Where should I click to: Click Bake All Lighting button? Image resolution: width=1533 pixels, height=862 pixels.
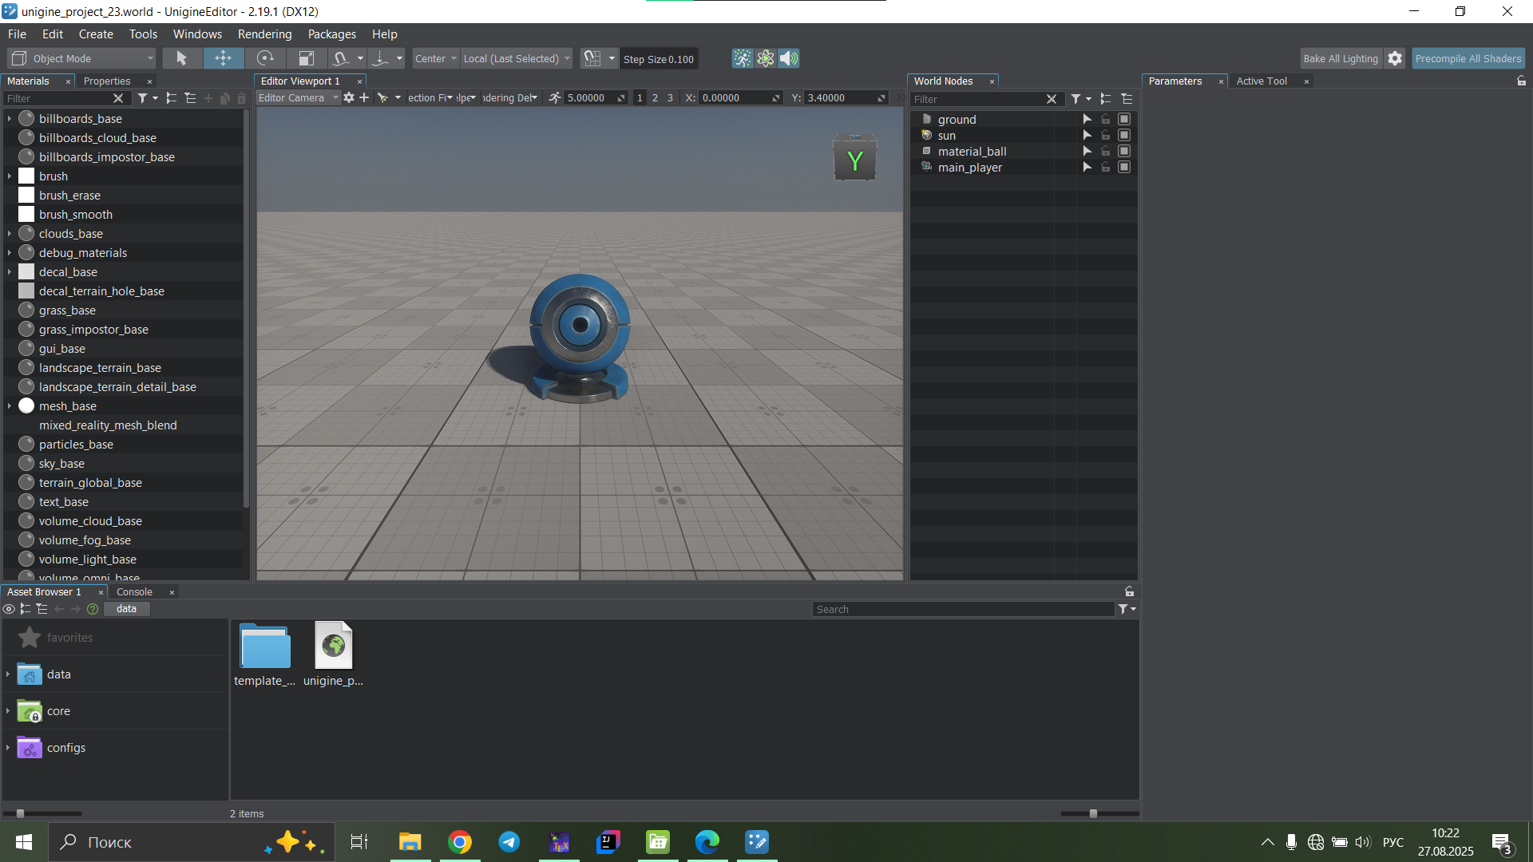point(1340,58)
